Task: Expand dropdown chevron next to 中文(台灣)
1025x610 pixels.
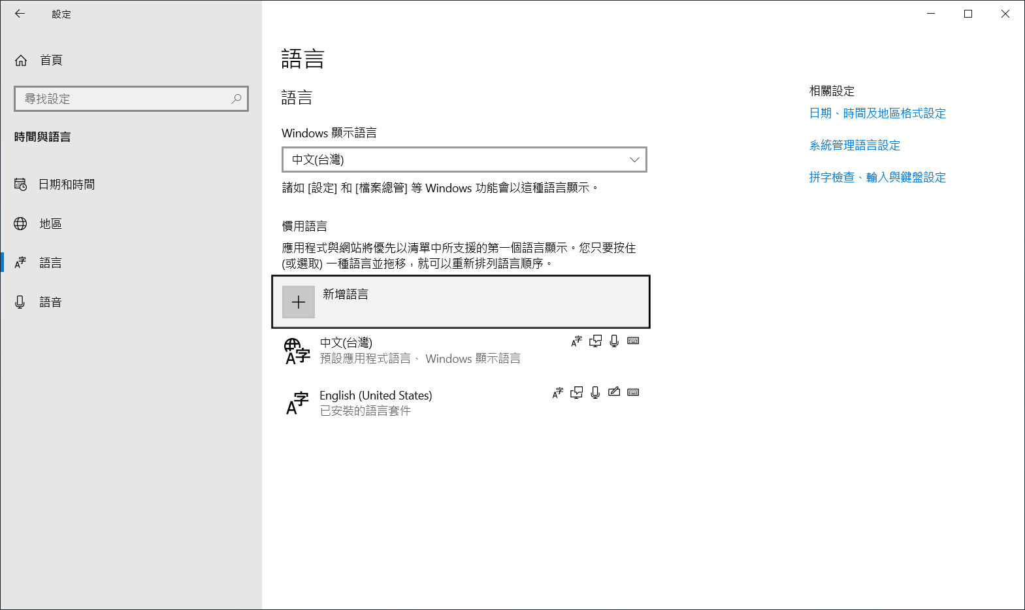Action: [634, 160]
